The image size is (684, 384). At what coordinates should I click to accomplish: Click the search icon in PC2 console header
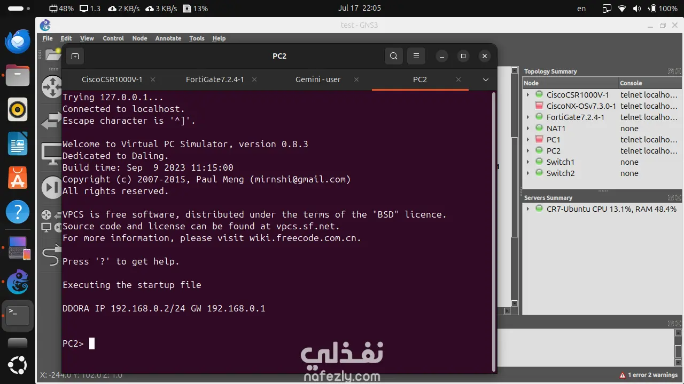[x=394, y=56]
